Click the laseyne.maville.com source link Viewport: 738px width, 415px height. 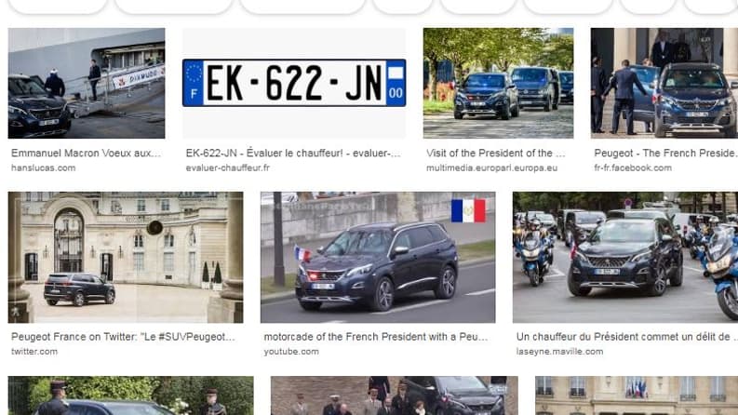(x=559, y=352)
